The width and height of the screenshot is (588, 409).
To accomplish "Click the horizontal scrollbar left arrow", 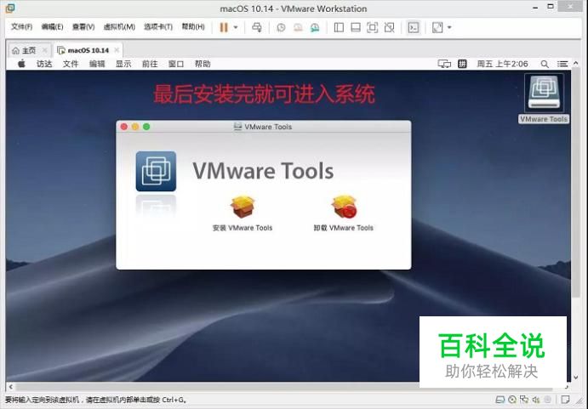I will [11, 387].
